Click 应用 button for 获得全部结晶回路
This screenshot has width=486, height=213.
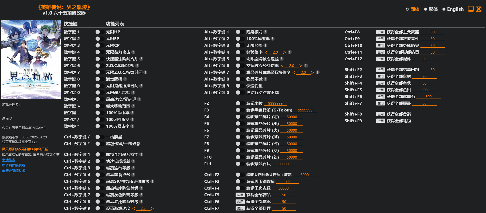(x=380, y=70)
